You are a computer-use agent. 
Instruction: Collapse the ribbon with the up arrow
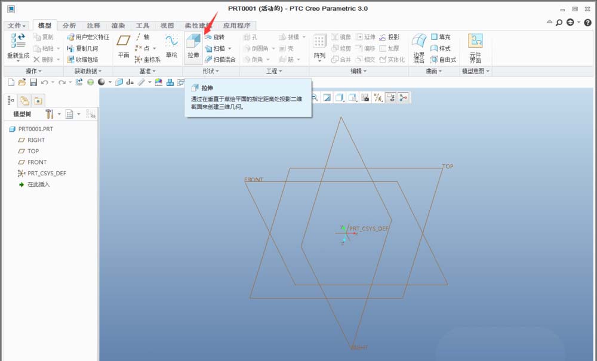(549, 22)
